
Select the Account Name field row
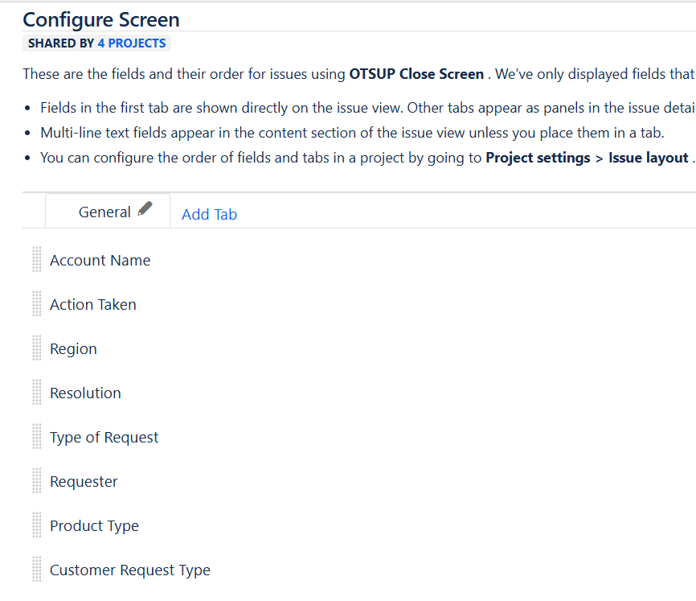click(x=359, y=260)
